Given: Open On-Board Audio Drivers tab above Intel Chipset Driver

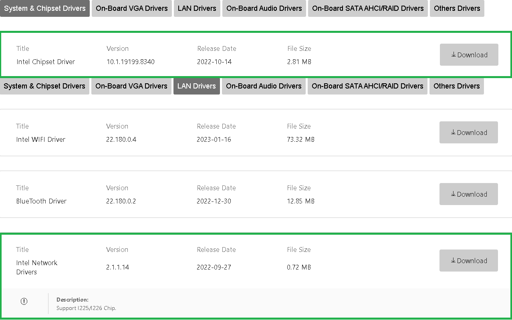Looking at the screenshot, I should pos(264,8).
